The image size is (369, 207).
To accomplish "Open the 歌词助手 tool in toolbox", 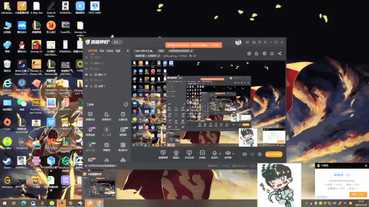I will (123, 147).
